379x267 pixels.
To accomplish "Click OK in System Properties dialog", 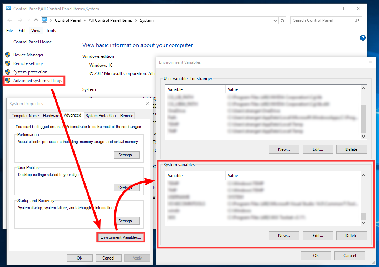I will 80,258.
